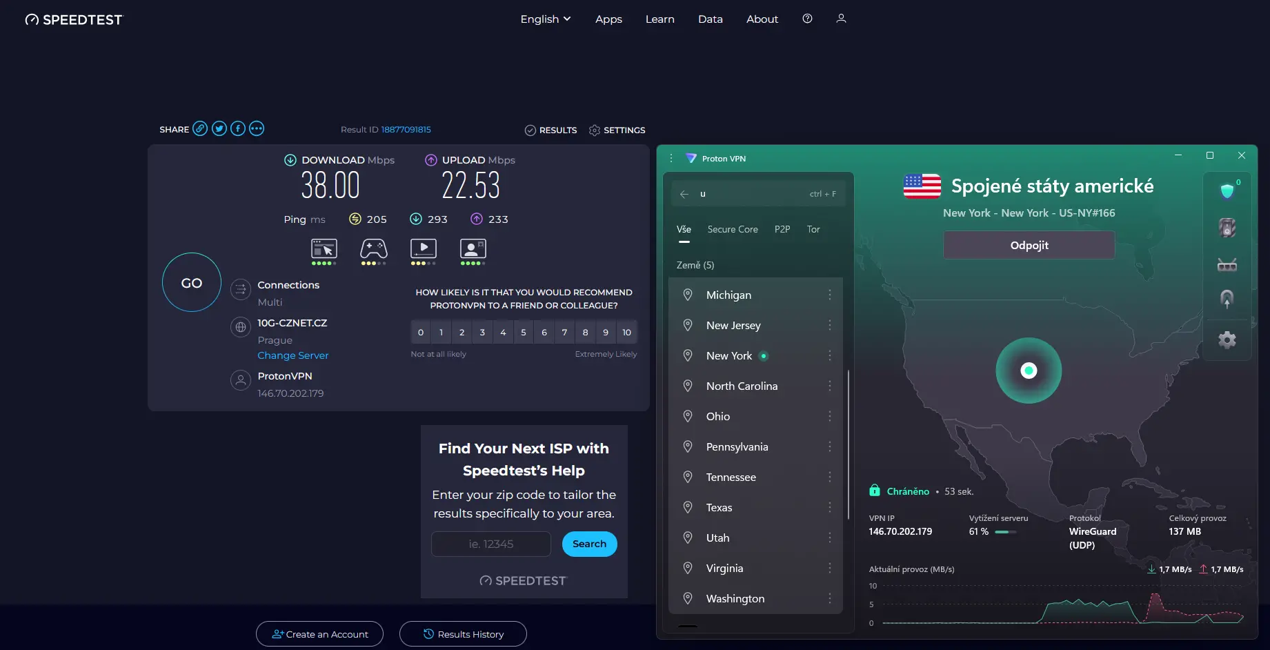The height and width of the screenshot is (650, 1270).
Task: View the gaming performance rating icon
Action: 373,250
